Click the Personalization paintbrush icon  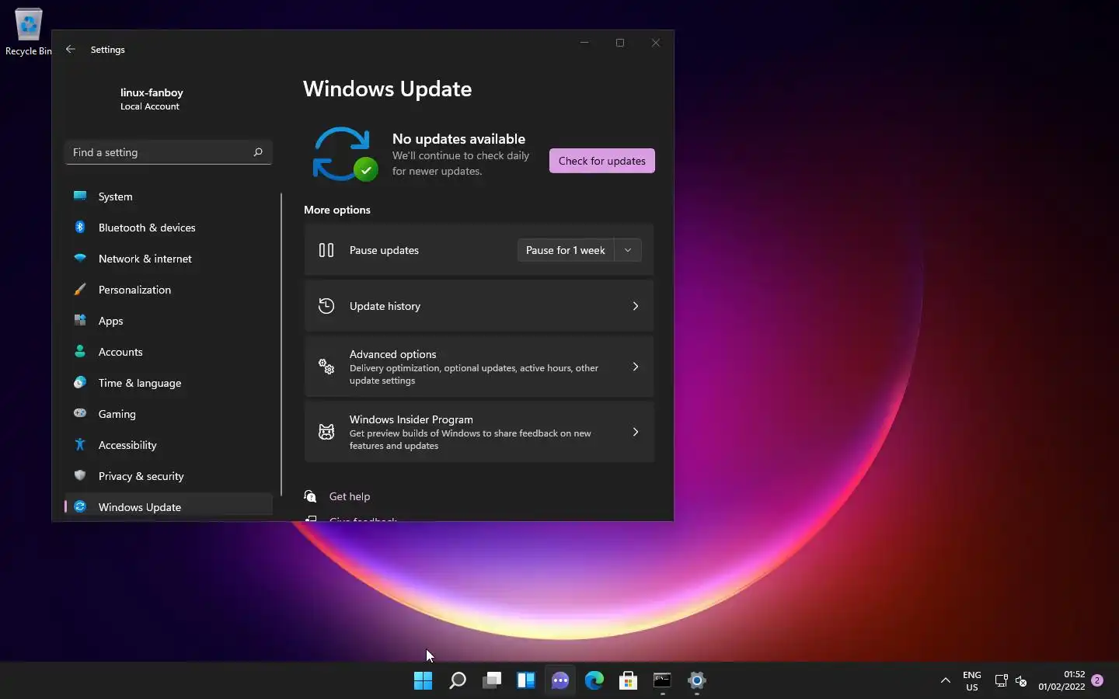(80, 289)
